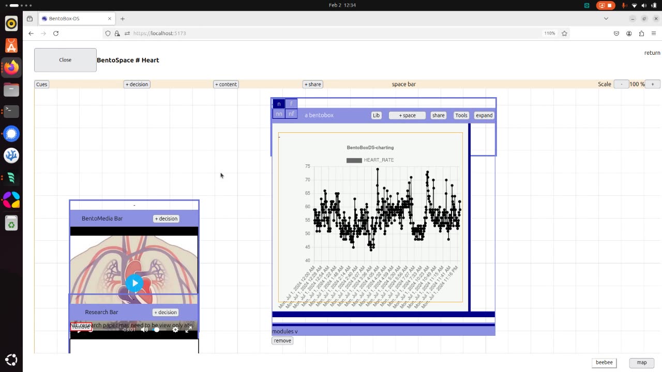Click the 110% zoom indicator

click(549, 33)
